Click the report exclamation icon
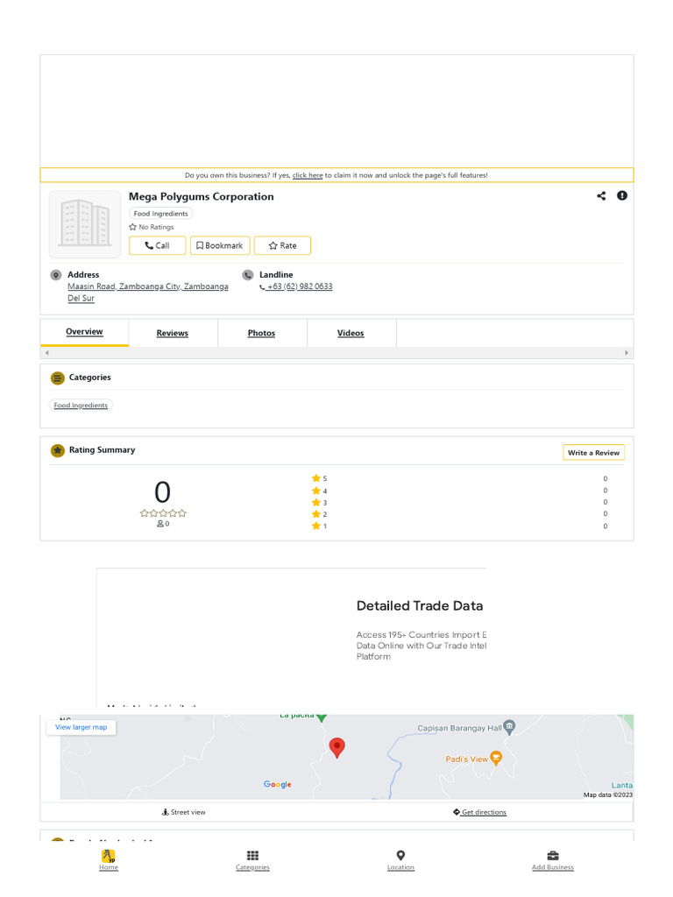 pyautogui.click(x=622, y=195)
